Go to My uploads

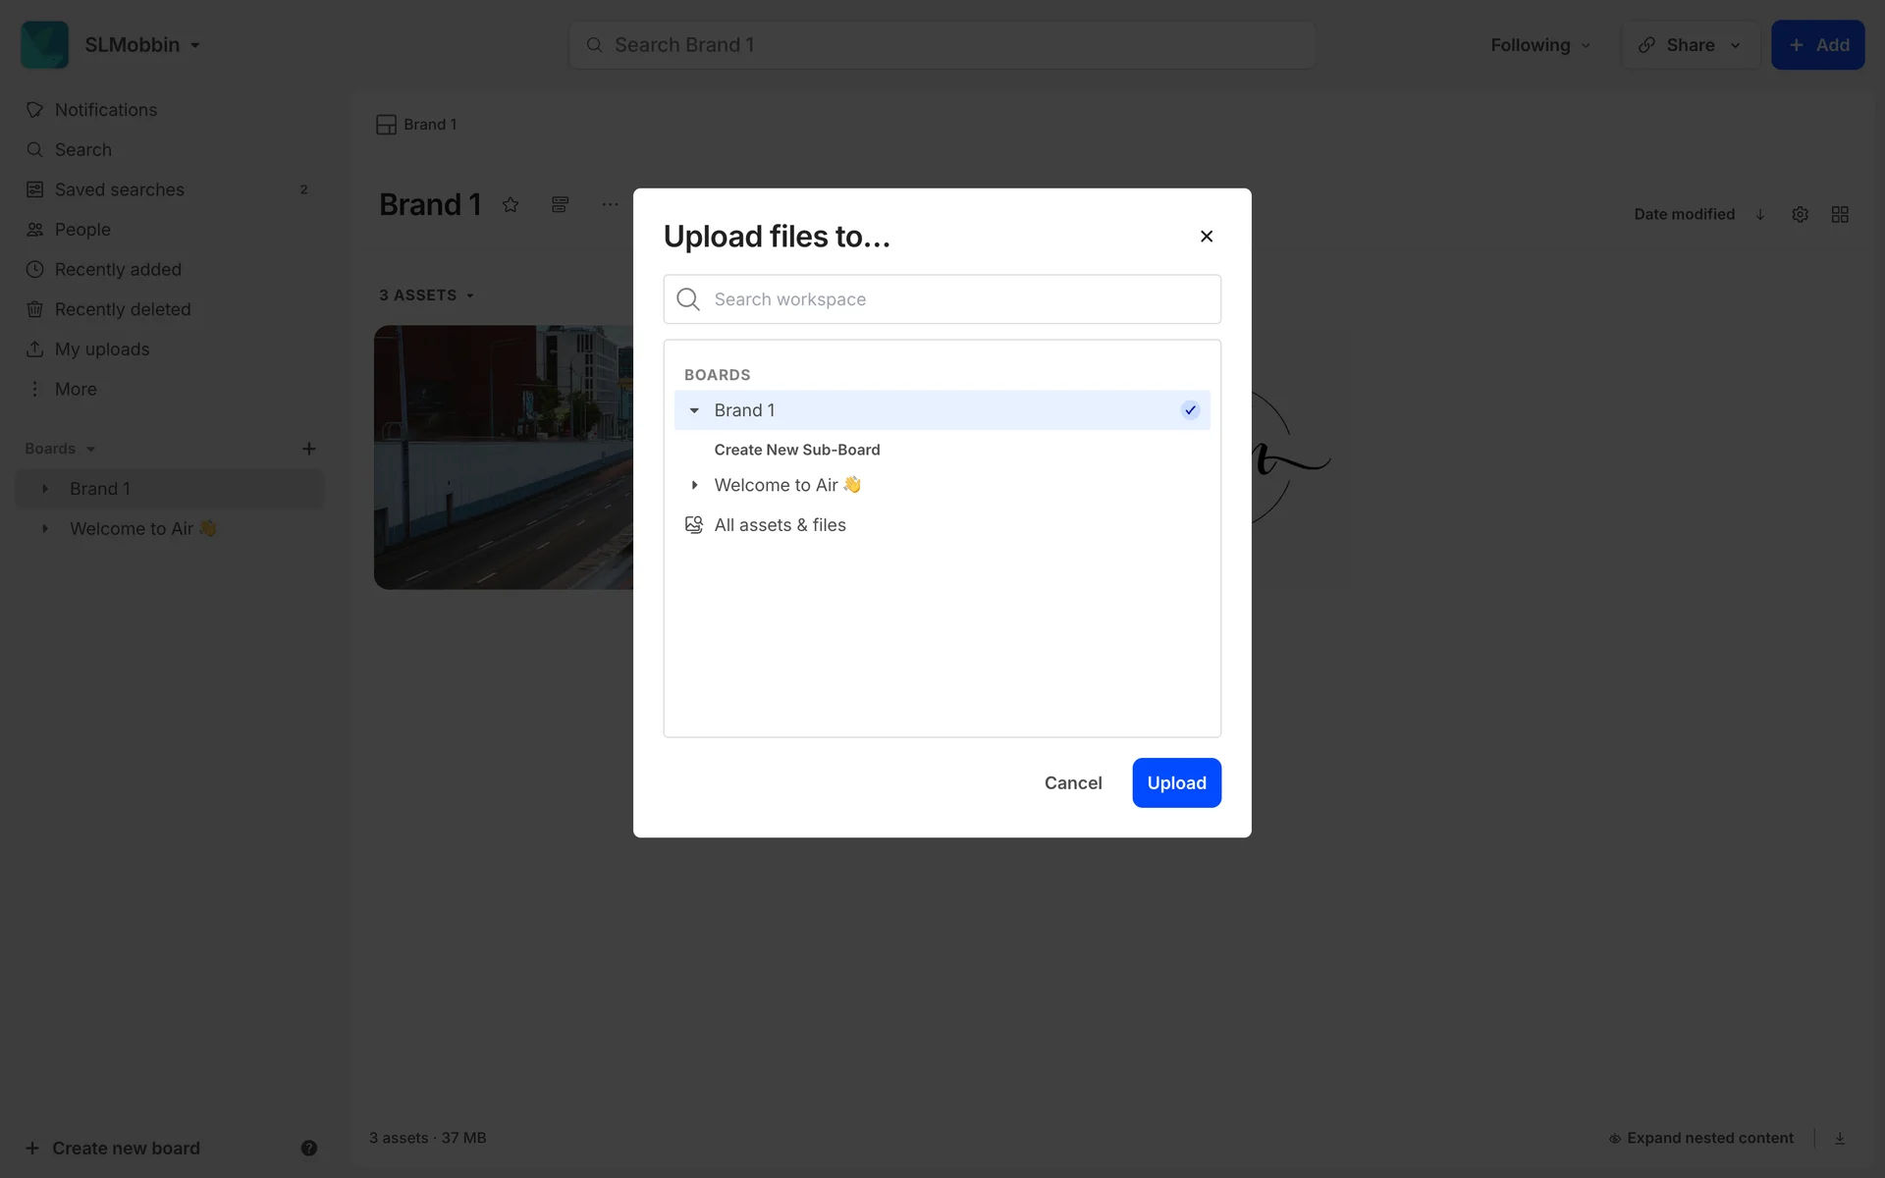(101, 349)
